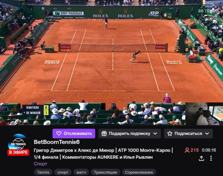Click the BB Tennis watermark on video
The image size is (223, 176).
click(x=208, y=10)
